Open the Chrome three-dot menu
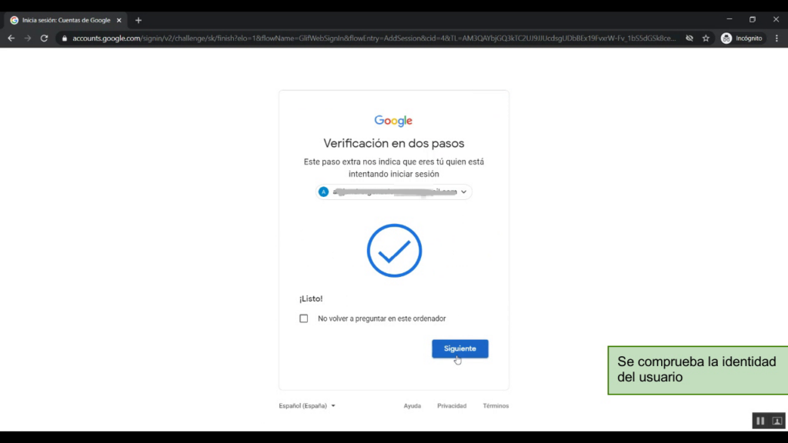The image size is (788, 443). tap(777, 38)
